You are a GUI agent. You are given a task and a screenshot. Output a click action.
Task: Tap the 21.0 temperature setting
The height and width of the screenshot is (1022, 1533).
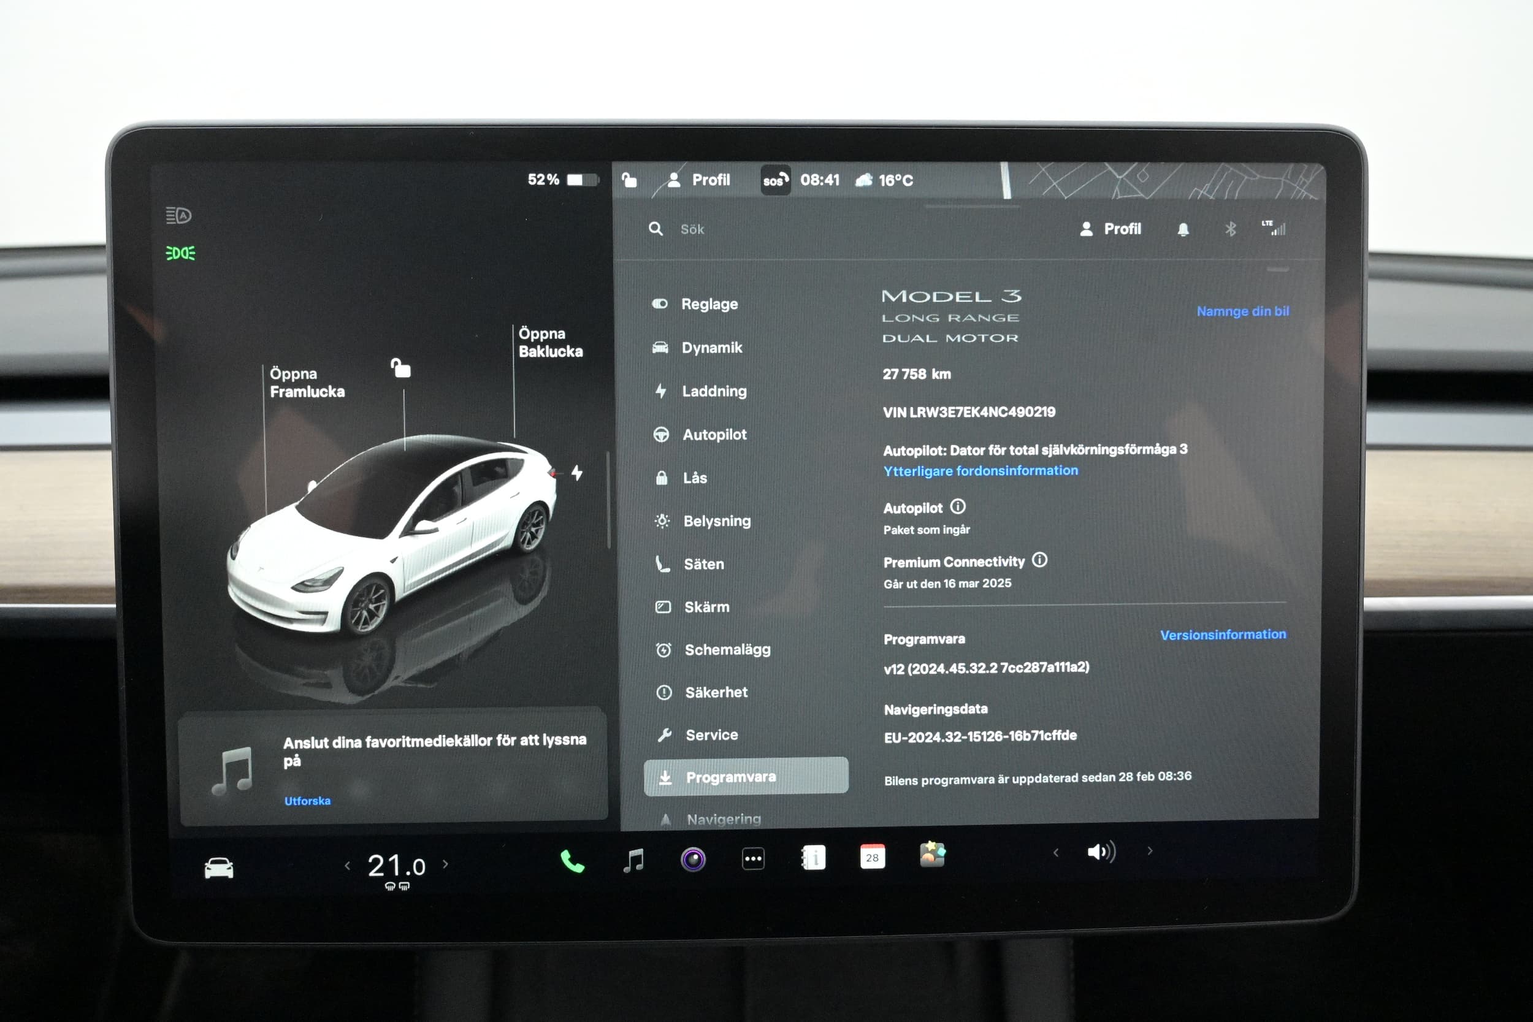[x=396, y=866]
